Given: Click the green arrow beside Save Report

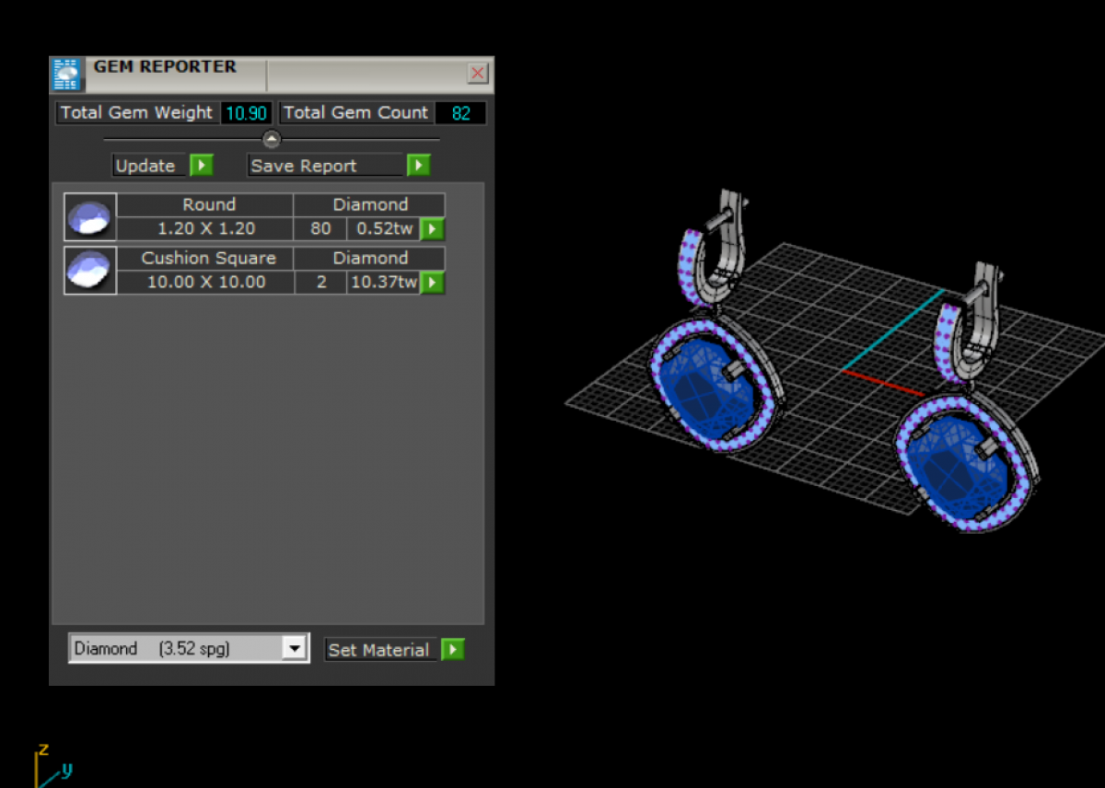Looking at the screenshot, I should point(418,166).
